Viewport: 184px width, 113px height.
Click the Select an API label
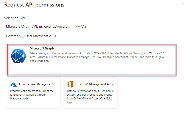pos(14,18)
